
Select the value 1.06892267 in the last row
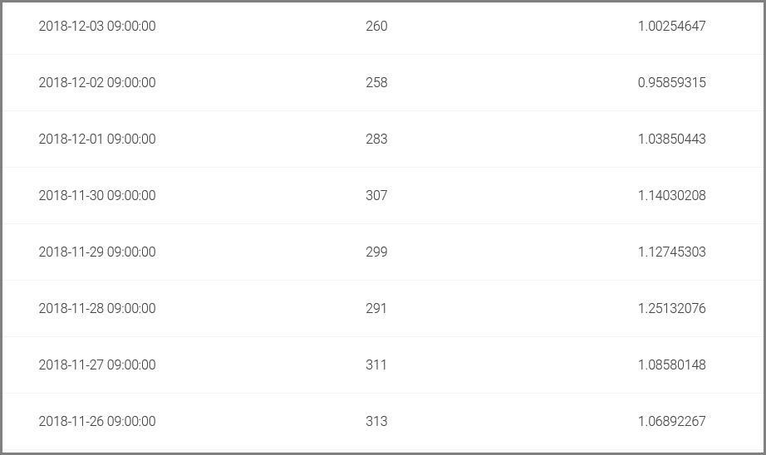pyautogui.click(x=671, y=422)
